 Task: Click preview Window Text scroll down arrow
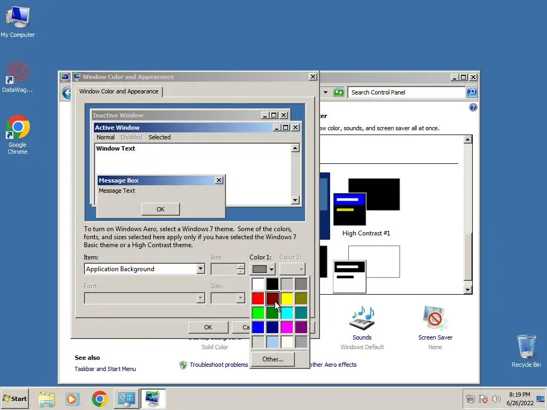pos(295,200)
